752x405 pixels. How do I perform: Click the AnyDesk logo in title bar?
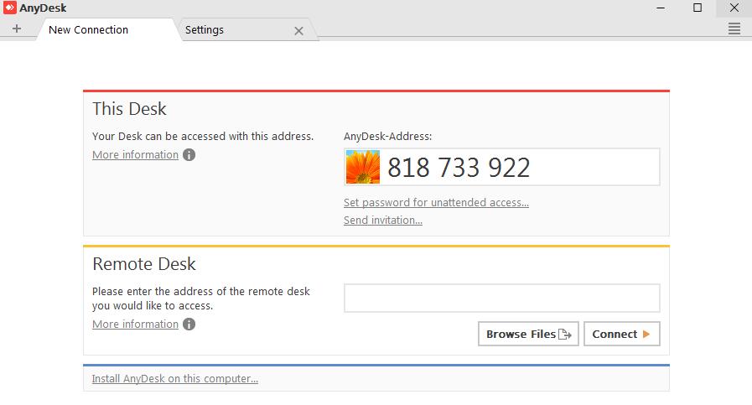(x=9, y=8)
